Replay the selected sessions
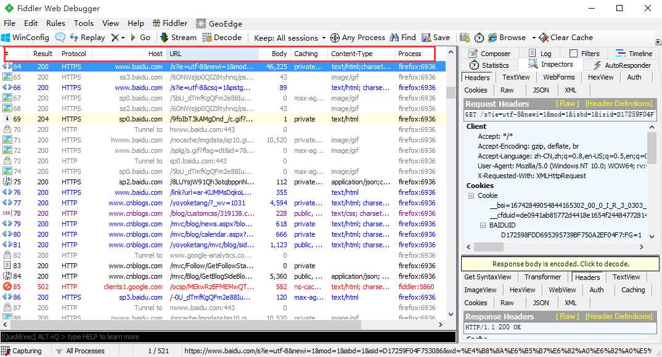The image size is (662, 357). point(88,38)
